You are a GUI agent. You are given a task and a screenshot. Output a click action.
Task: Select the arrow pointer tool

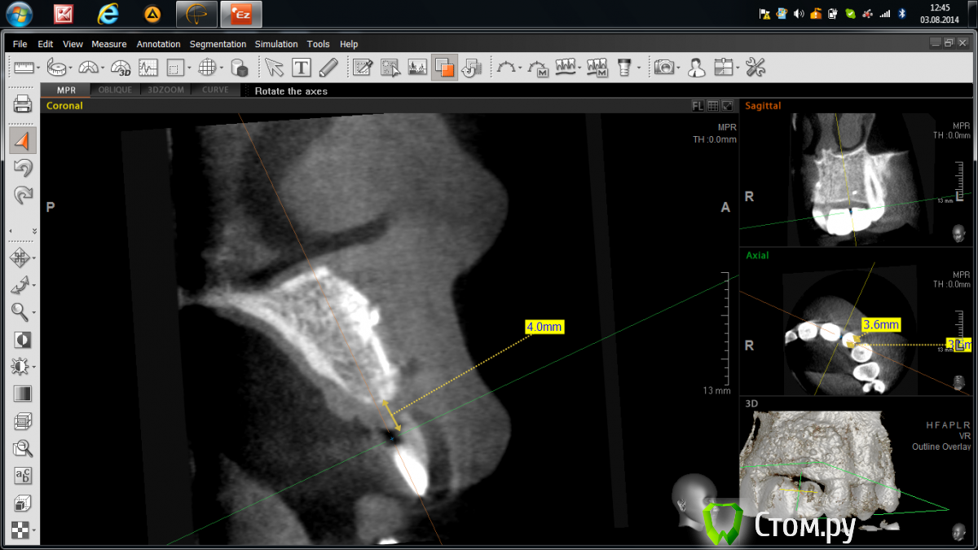pyautogui.click(x=274, y=68)
